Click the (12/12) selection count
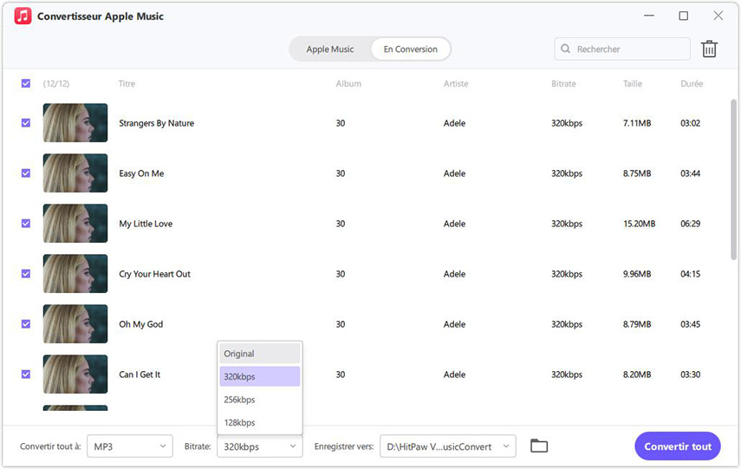Screen dimensions: 741x469 (56, 84)
